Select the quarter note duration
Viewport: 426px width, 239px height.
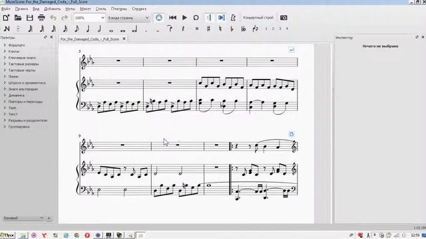pyautogui.click(x=88, y=29)
